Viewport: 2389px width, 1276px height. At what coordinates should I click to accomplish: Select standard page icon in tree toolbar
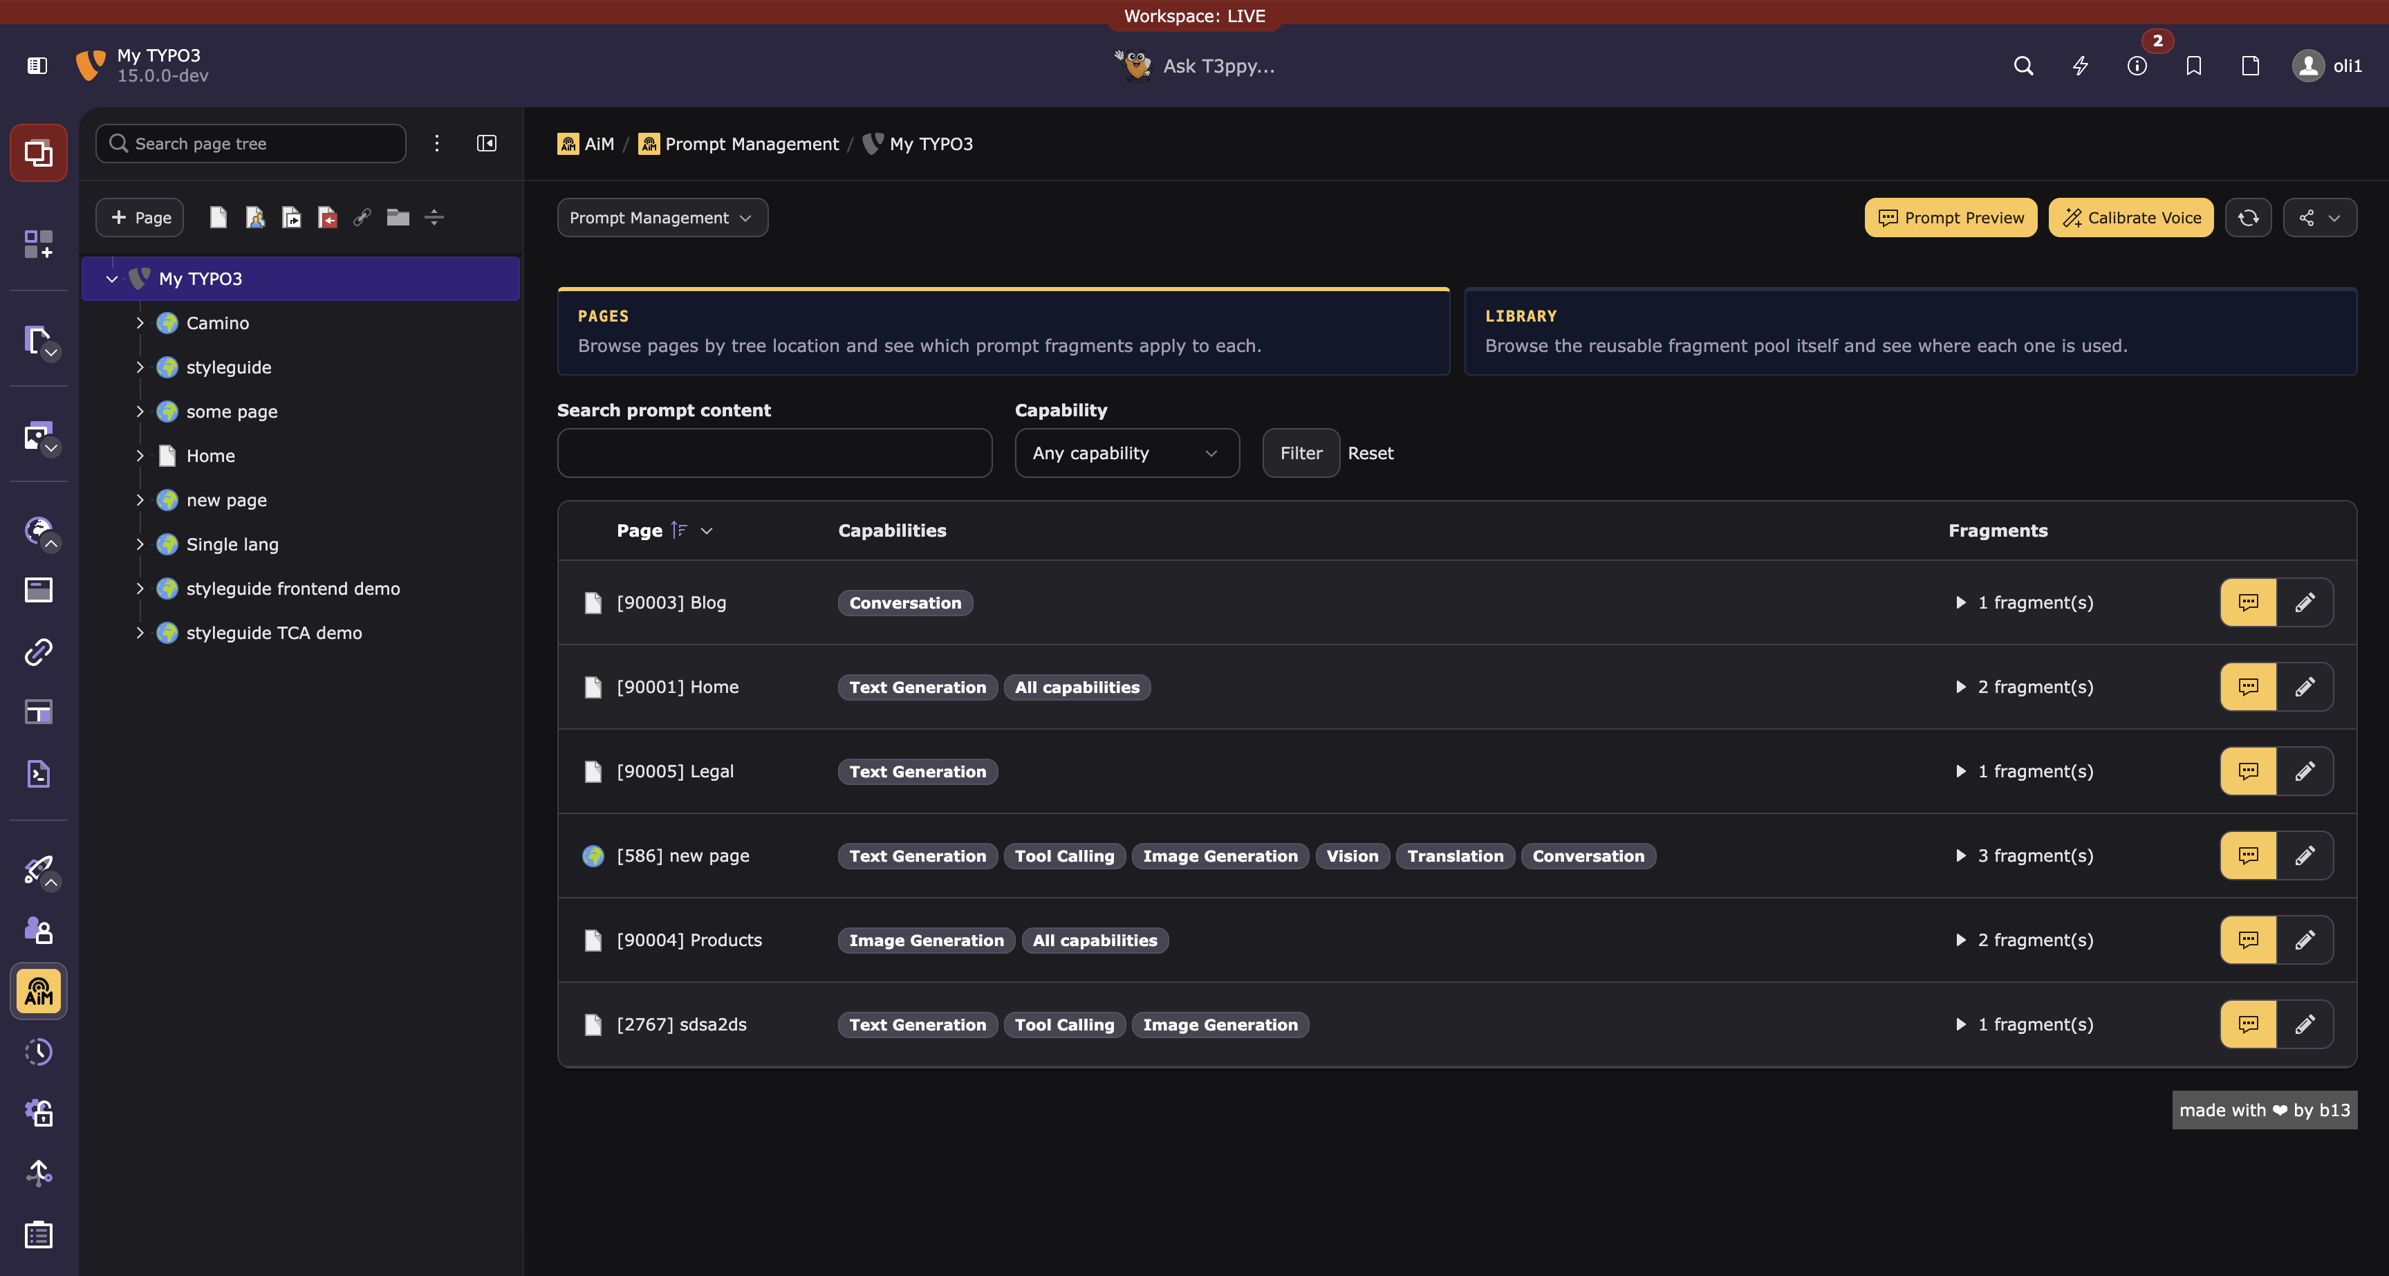pos(218,218)
